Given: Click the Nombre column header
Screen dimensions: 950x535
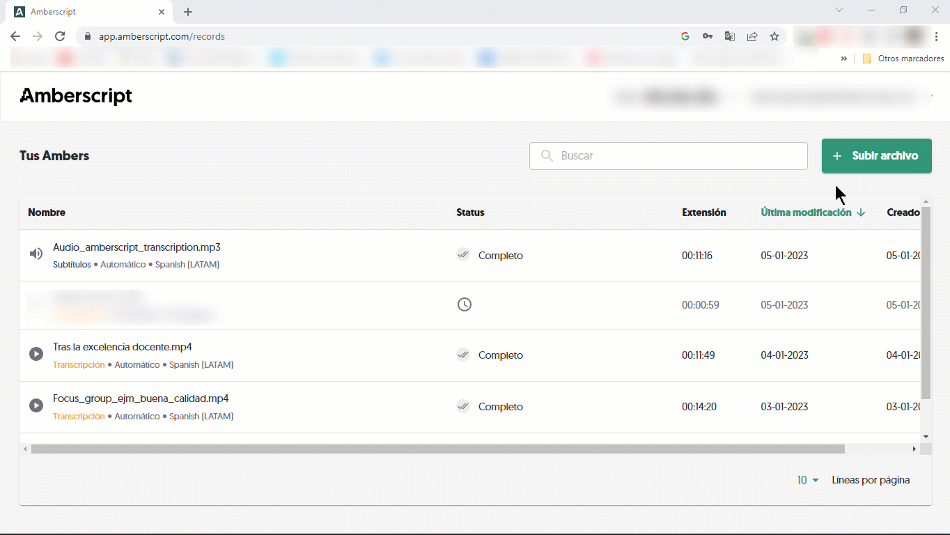Looking at the screenshot, I should (47, 212).
